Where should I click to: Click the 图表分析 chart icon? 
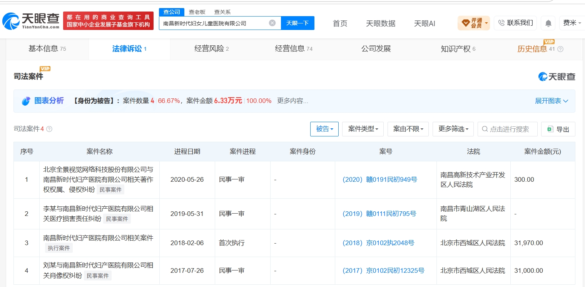coord(26,101)
